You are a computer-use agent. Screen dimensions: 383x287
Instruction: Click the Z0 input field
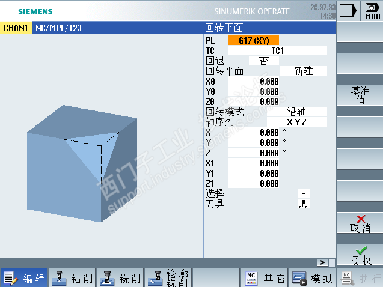tap(254, 101)
